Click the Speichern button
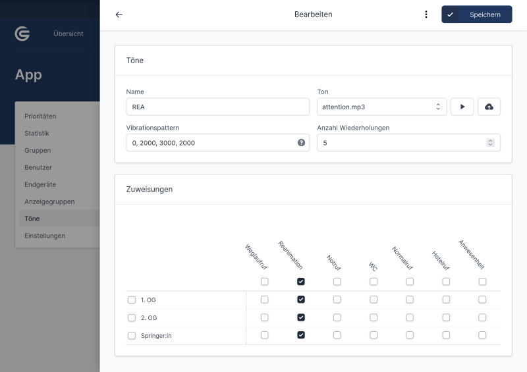 (x=476, y=14)
